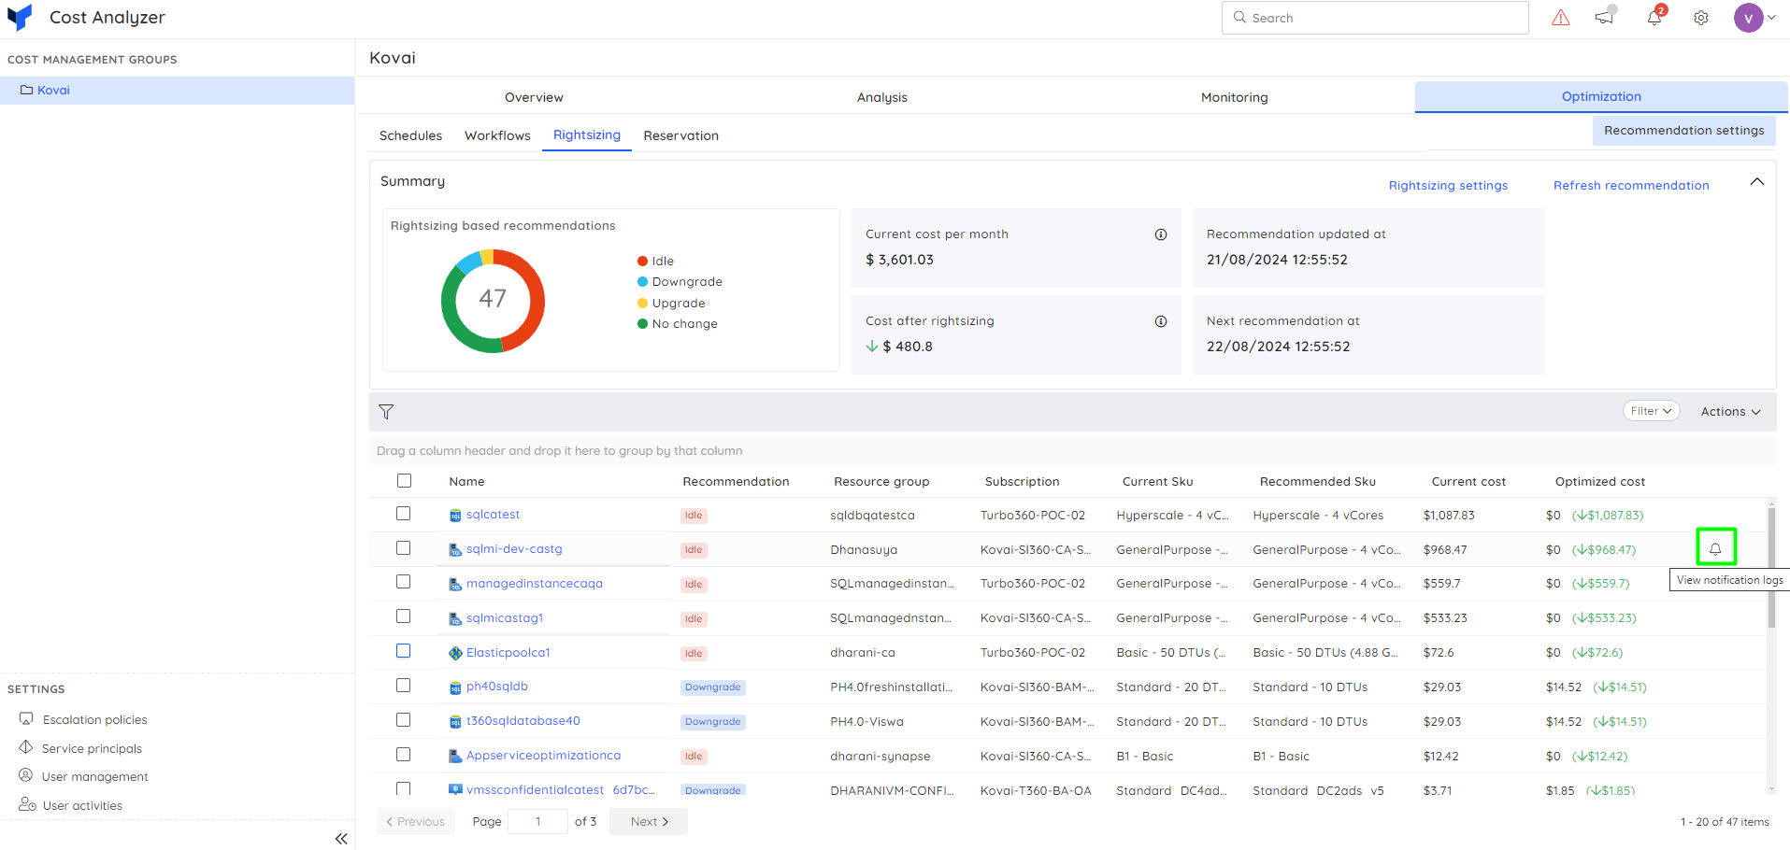Screen dimensions: 1790x850
Task: View notification logs bell for sqlmi-dev-castg
Action: coord(1715,548)
